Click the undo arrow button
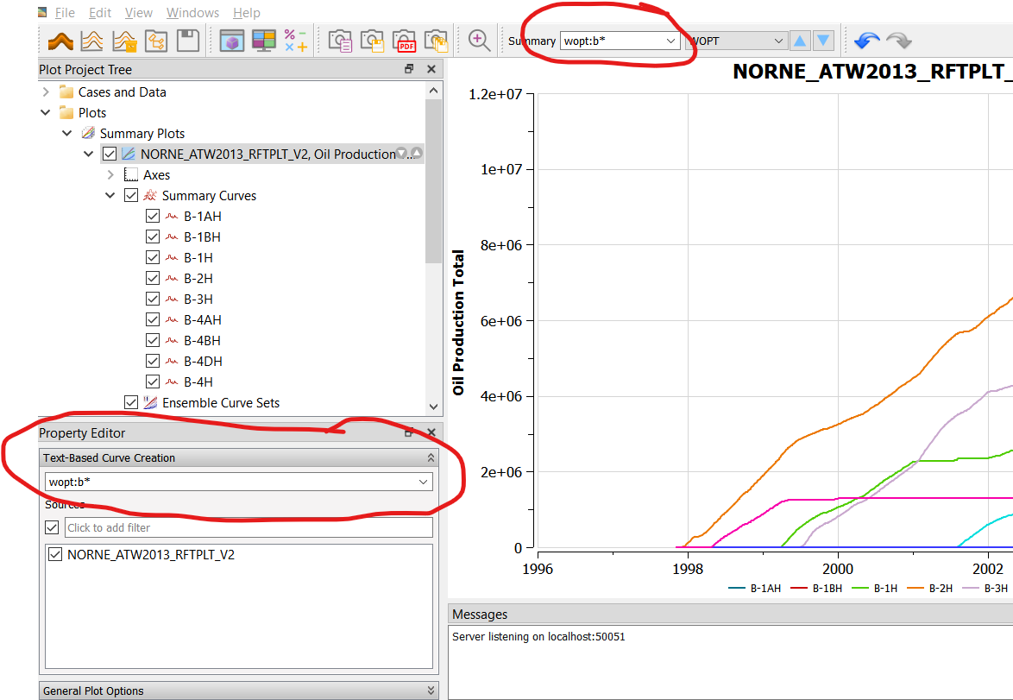The height and width of the screenshot is (700, 1013). [x=865, y=40]
